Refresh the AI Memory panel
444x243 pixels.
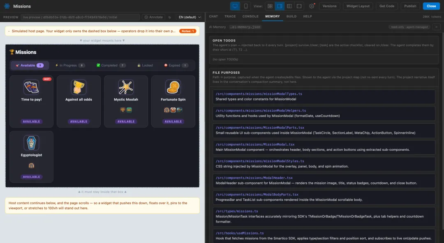pos(436,27)
